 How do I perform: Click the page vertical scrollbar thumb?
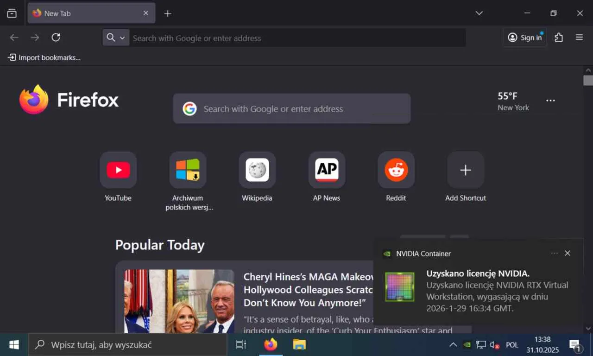tap(588, 81)
